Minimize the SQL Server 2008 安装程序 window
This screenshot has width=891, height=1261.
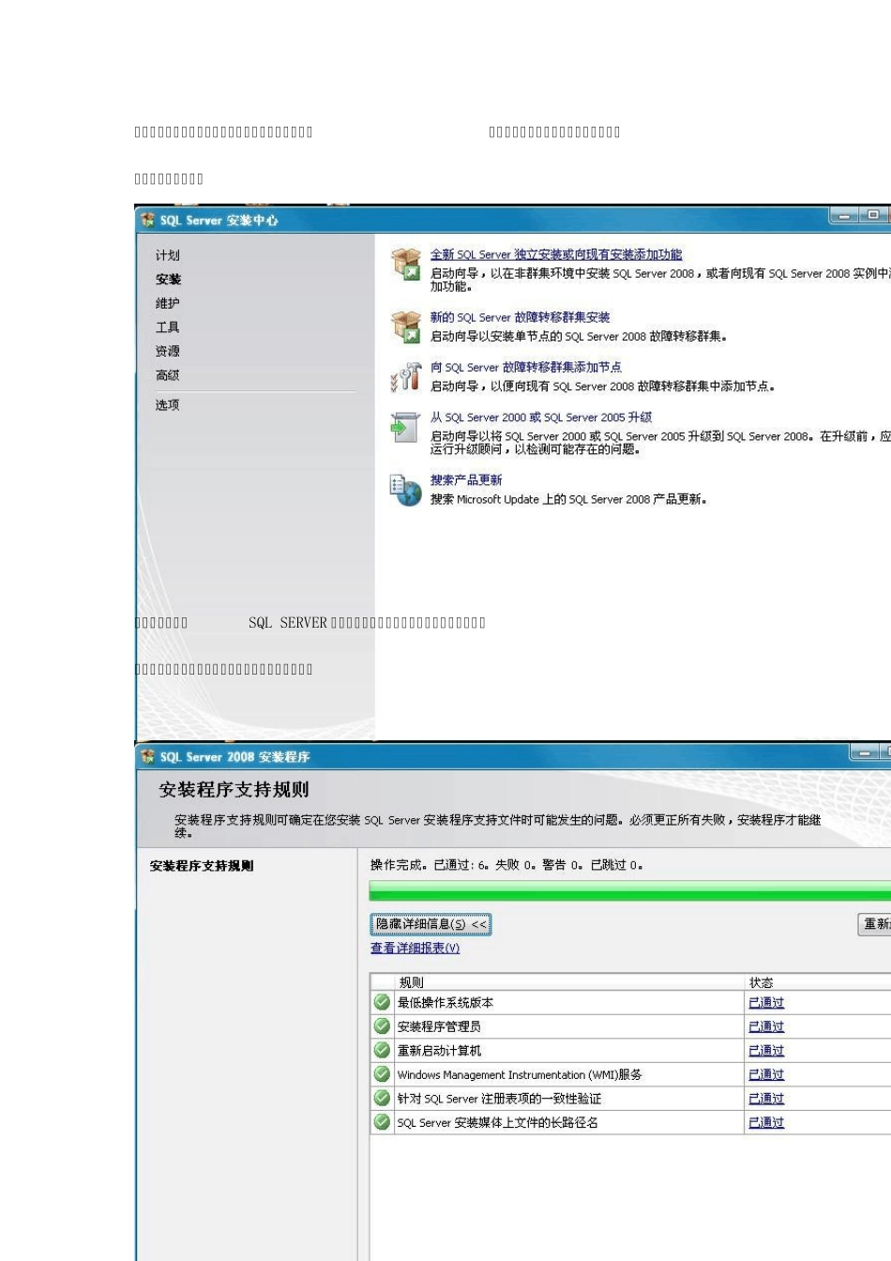(865, 752)
